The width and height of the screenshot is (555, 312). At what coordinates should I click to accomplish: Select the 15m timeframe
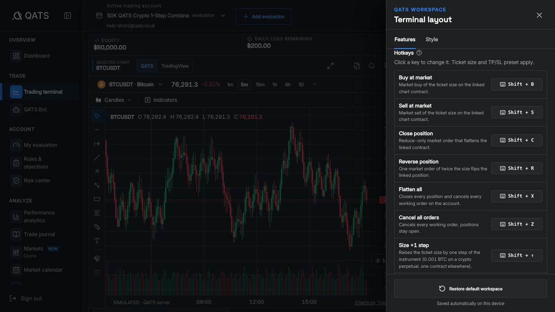(x=260, y=84)
